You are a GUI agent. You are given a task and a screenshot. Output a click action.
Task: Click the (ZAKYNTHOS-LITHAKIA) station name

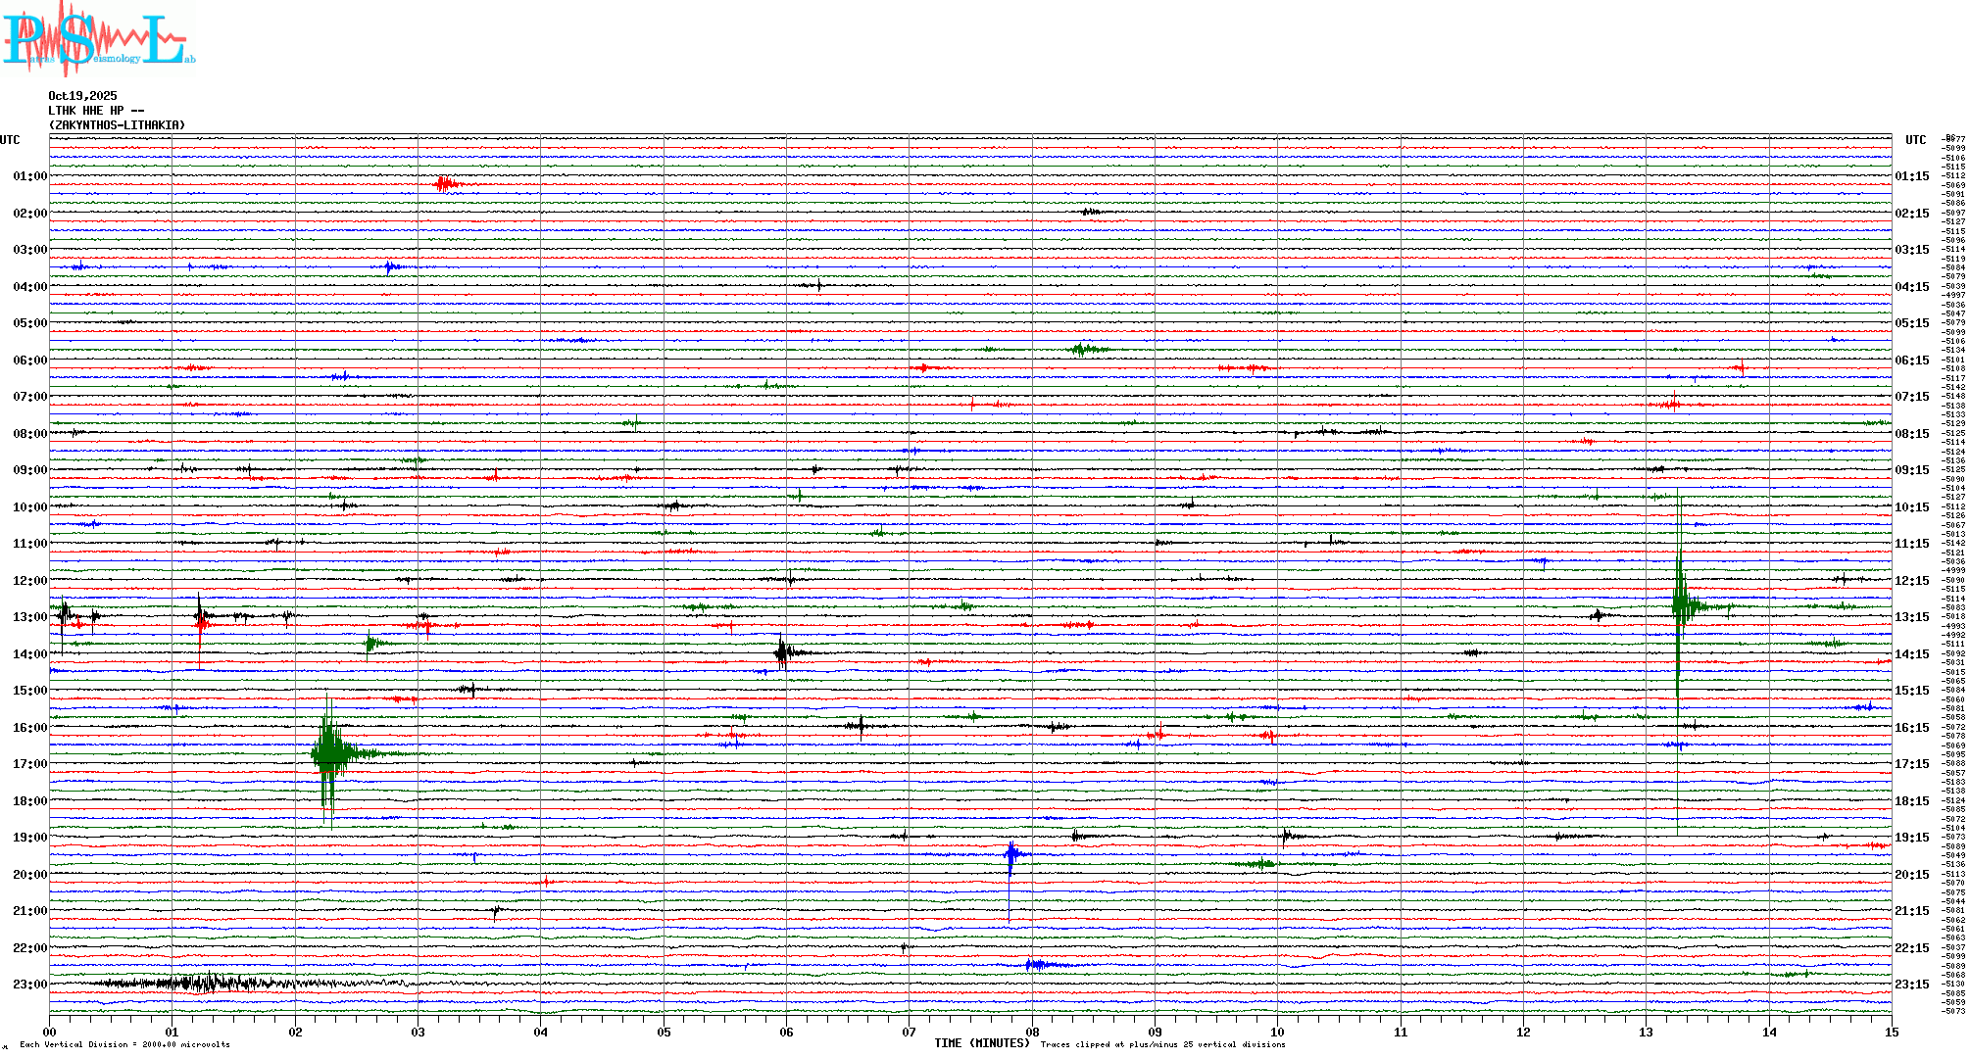[x=117, y=125]
